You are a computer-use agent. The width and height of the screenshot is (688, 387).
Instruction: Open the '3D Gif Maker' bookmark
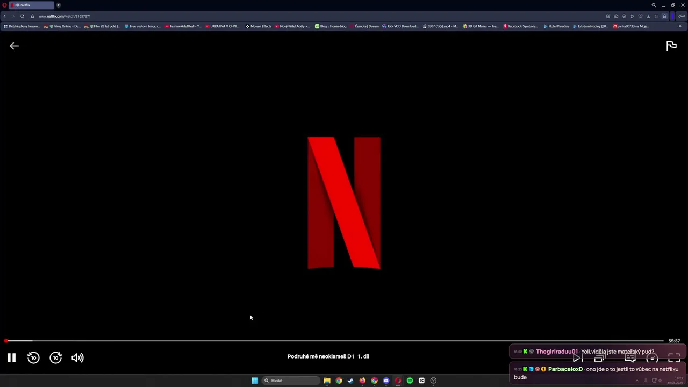tap(481, 26)
